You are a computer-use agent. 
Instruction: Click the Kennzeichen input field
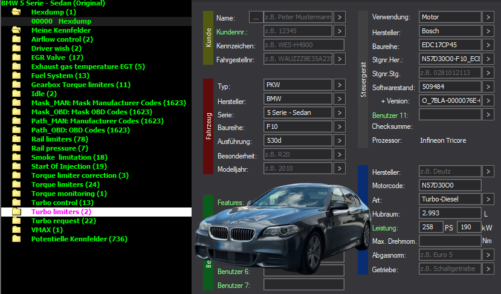(x=304, y=45)
